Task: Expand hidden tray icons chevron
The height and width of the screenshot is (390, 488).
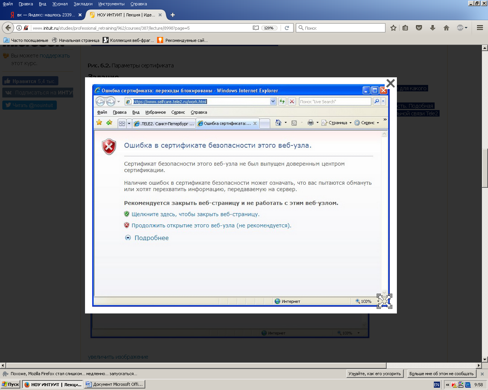Action: click(448, 385)
